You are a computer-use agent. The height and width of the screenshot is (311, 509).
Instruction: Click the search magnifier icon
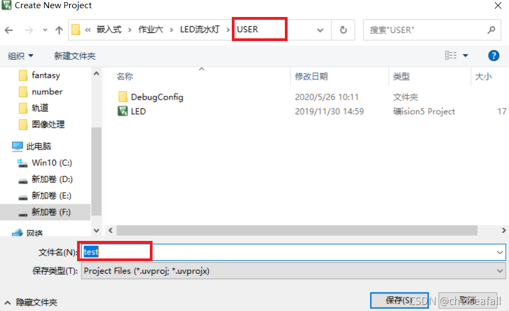click(x=492, y=30)
